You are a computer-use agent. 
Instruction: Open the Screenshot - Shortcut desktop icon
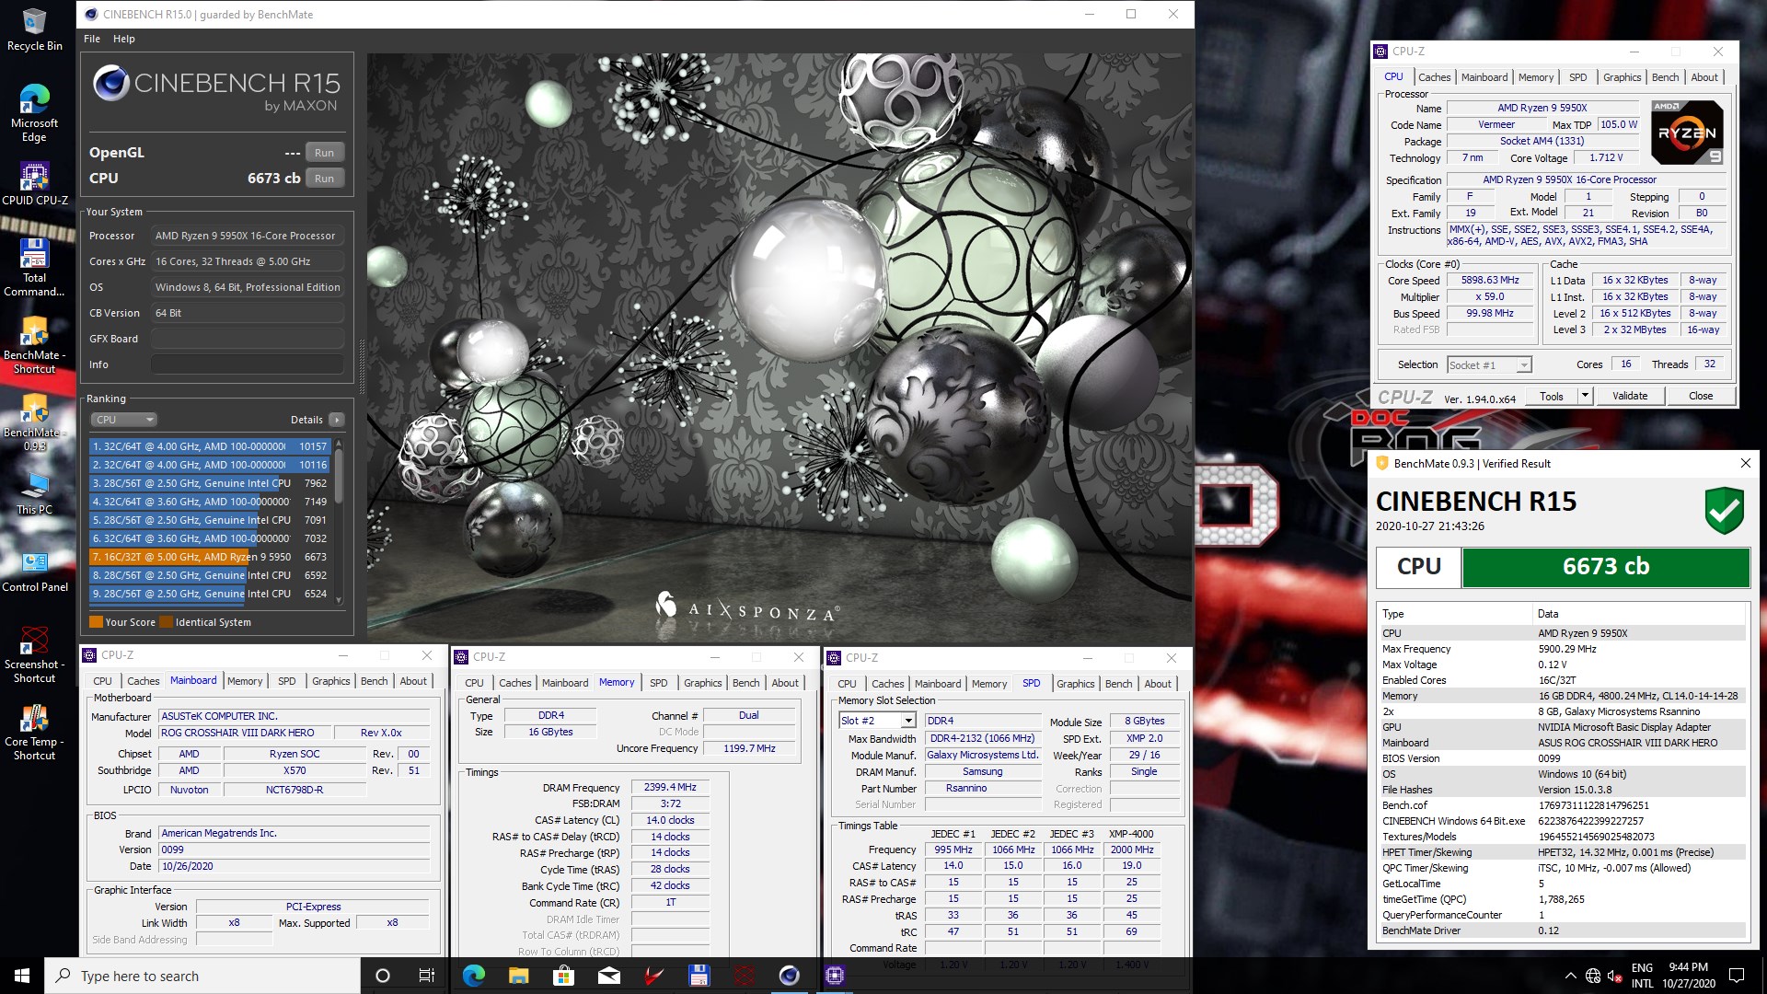[34, 654]
